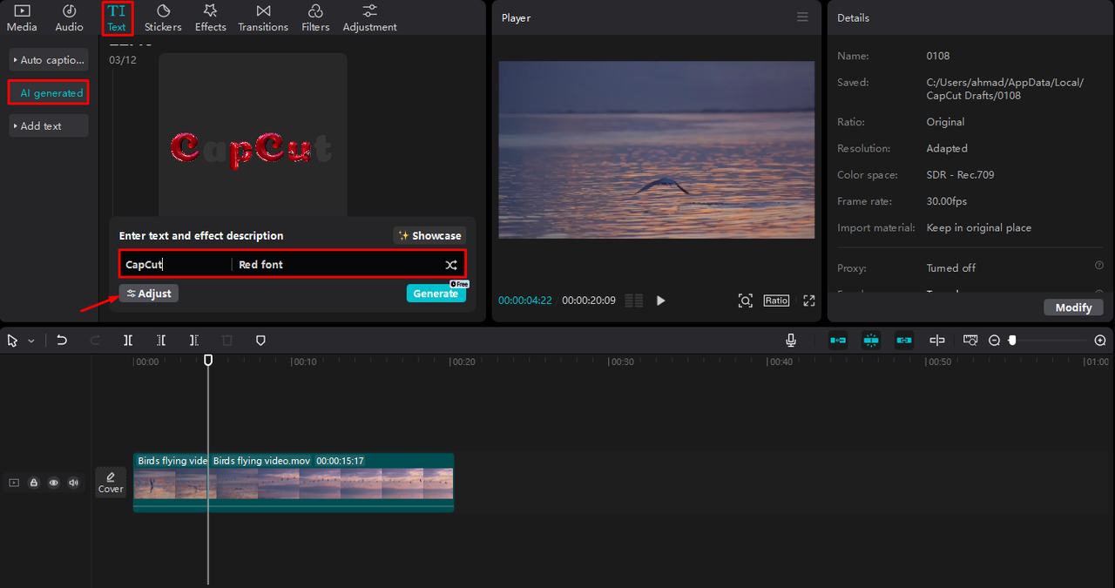Click the Undo icon
This screenshot has height=588, width=1115.
62,341
